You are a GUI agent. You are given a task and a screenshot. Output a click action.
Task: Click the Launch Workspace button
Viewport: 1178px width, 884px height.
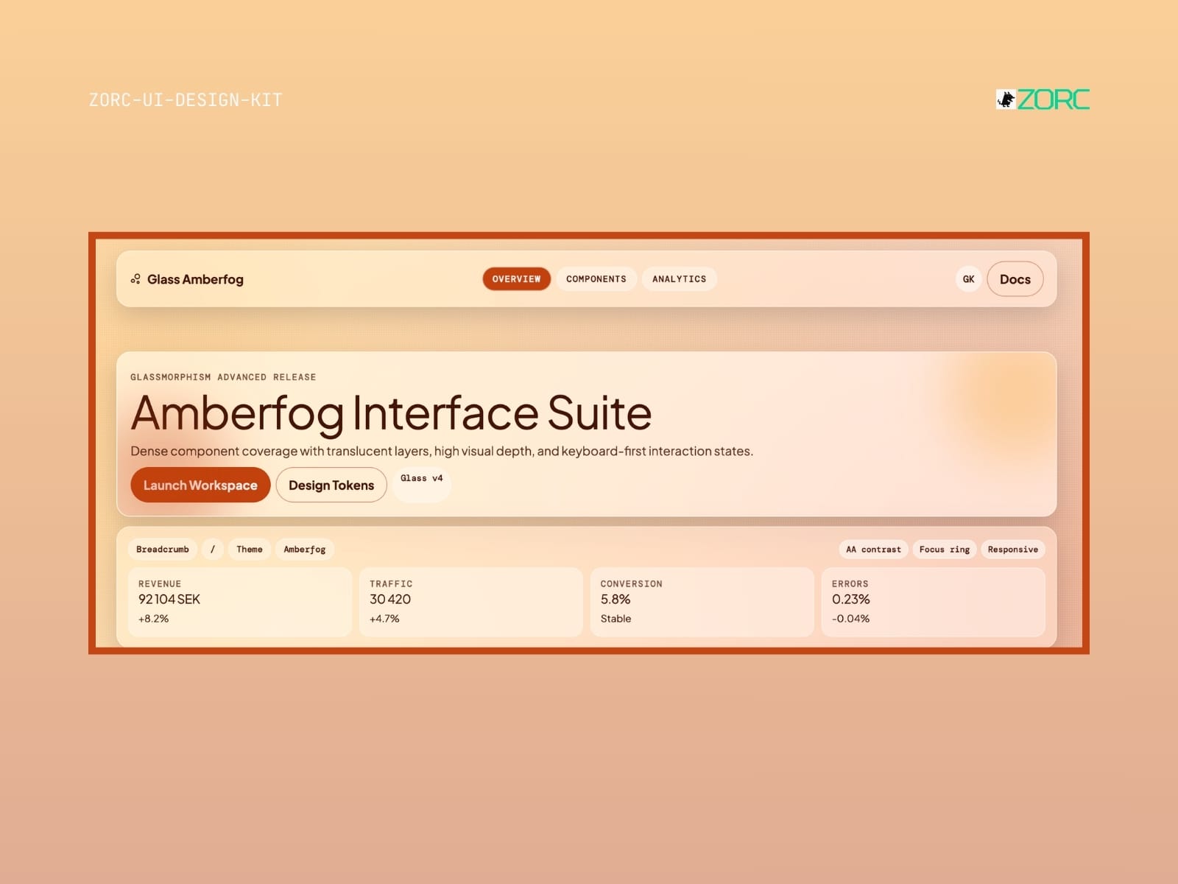200,485
